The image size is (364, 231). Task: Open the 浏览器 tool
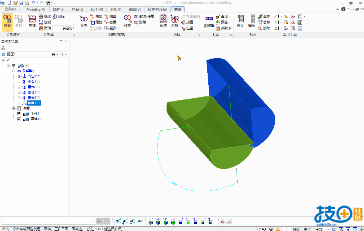tap(209, 22)
